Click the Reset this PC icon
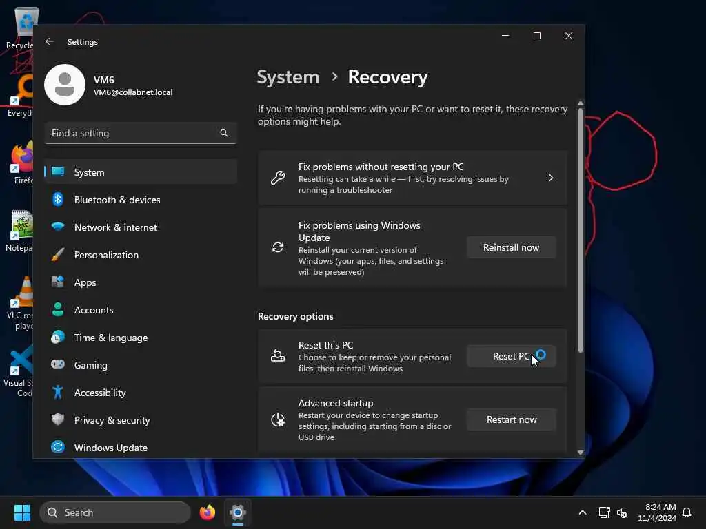706x529 pixels. tap(278, 356)
